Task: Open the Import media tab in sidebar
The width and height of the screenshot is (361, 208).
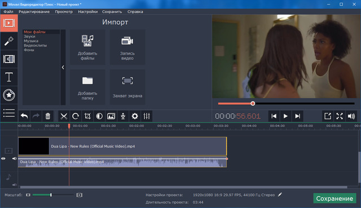Action: [x=9, y=23]
